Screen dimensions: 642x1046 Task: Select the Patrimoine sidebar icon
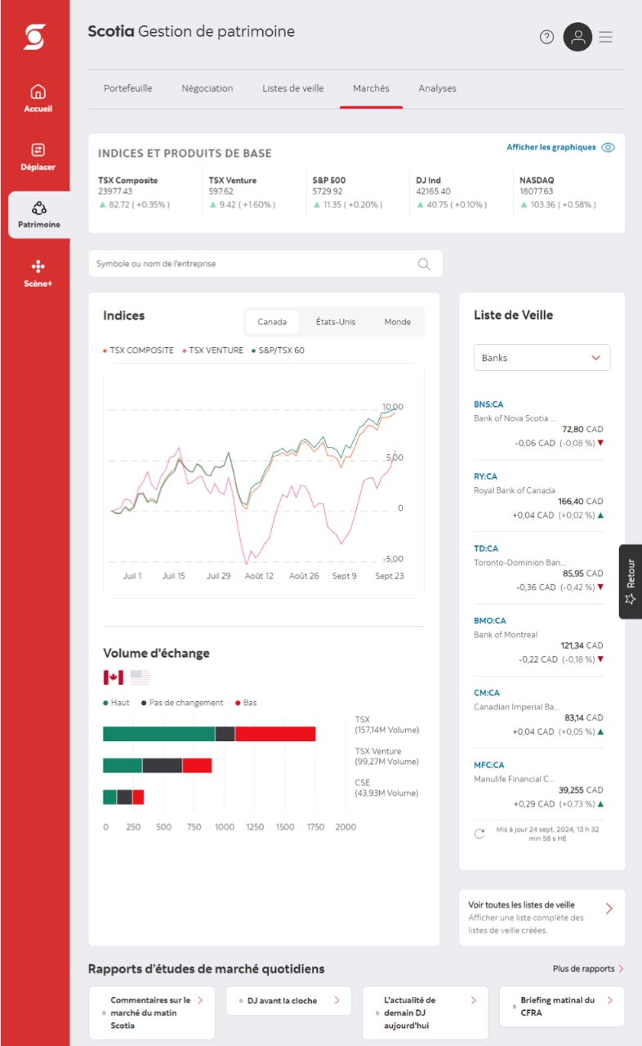[x=38, y=208]
